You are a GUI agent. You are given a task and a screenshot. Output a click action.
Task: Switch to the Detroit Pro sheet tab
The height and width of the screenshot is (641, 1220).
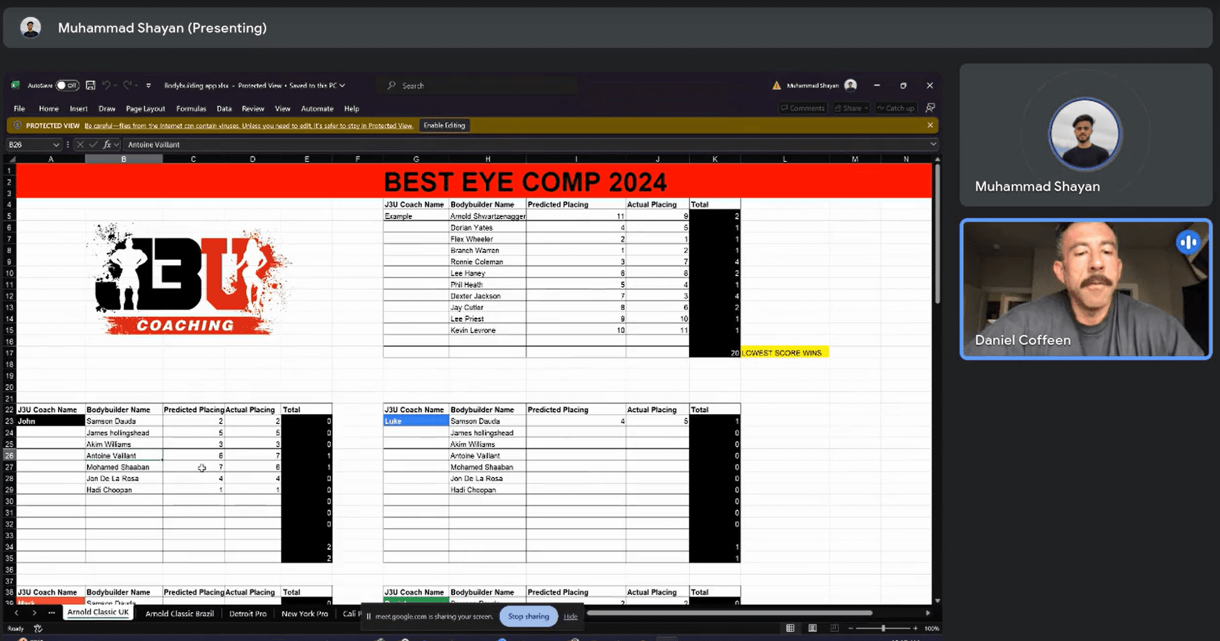pyautogui.click(x=247, y=614)
